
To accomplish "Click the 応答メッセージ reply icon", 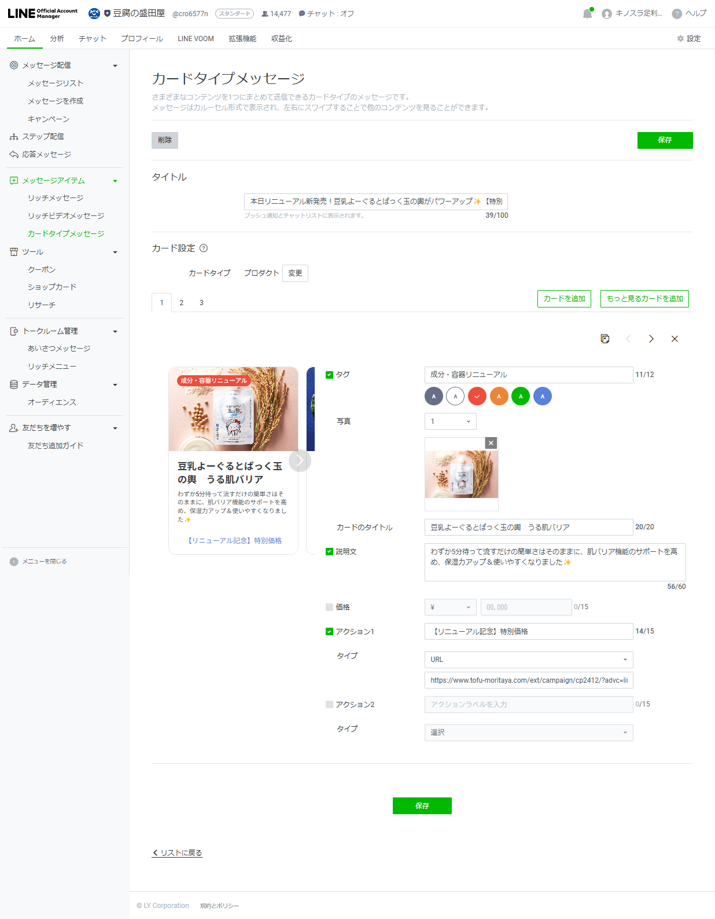I will pos(14,155).
